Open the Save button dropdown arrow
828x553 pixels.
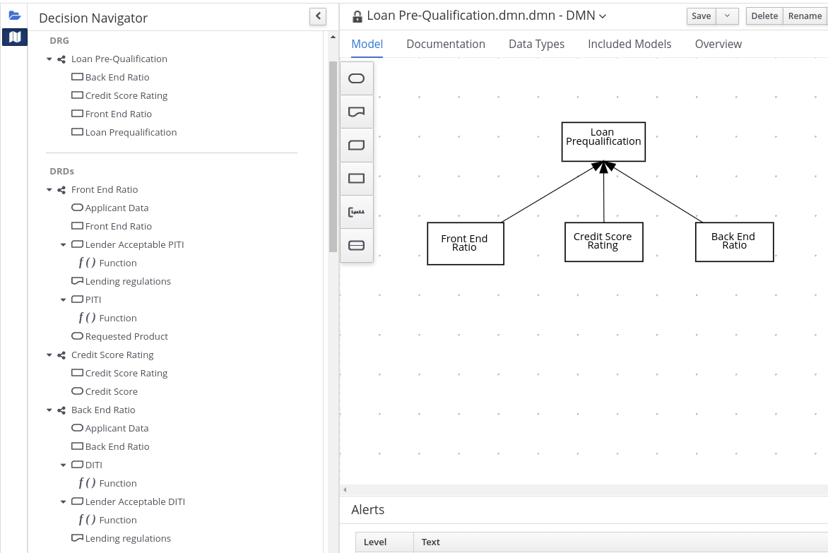(727, 16)
